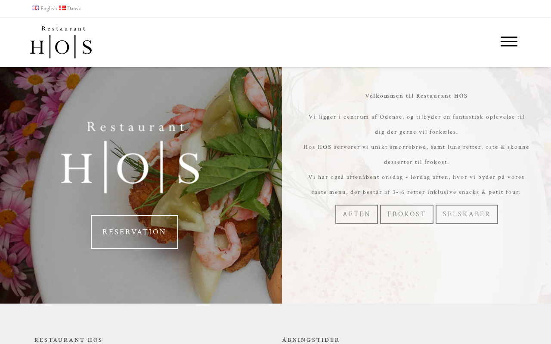Open the FROKOST menu button
This screenshot has width=551, height=344.
tap(407, 214)
